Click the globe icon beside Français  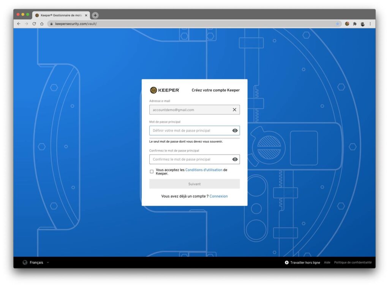click(25, 263)
